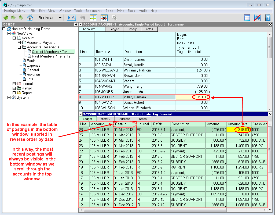Expand the Accounts Payable folder
This screenshot has height=215, width=275.
(19, 42)
